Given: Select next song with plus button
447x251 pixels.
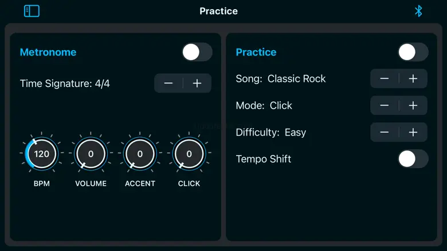Looking at the screenshot, I should (413, 79).
